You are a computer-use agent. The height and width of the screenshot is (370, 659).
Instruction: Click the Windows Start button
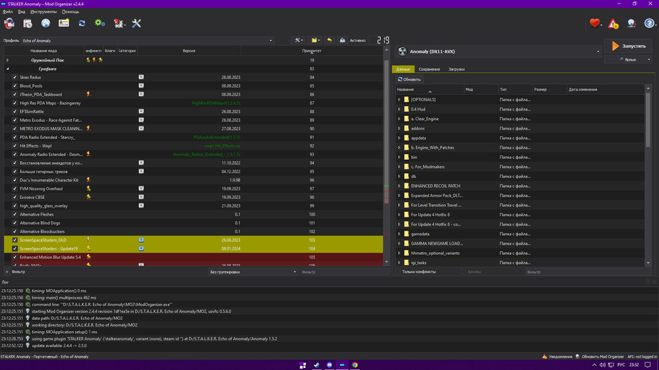(302, 365)
